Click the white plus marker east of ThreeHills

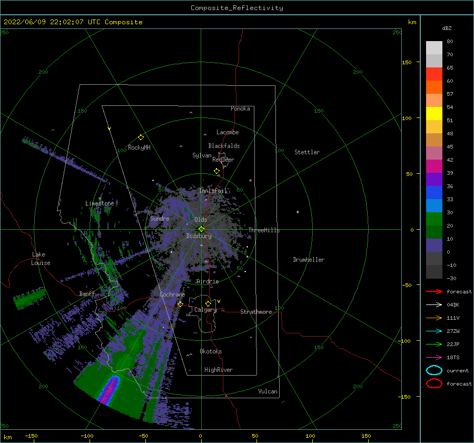[298, 212]
